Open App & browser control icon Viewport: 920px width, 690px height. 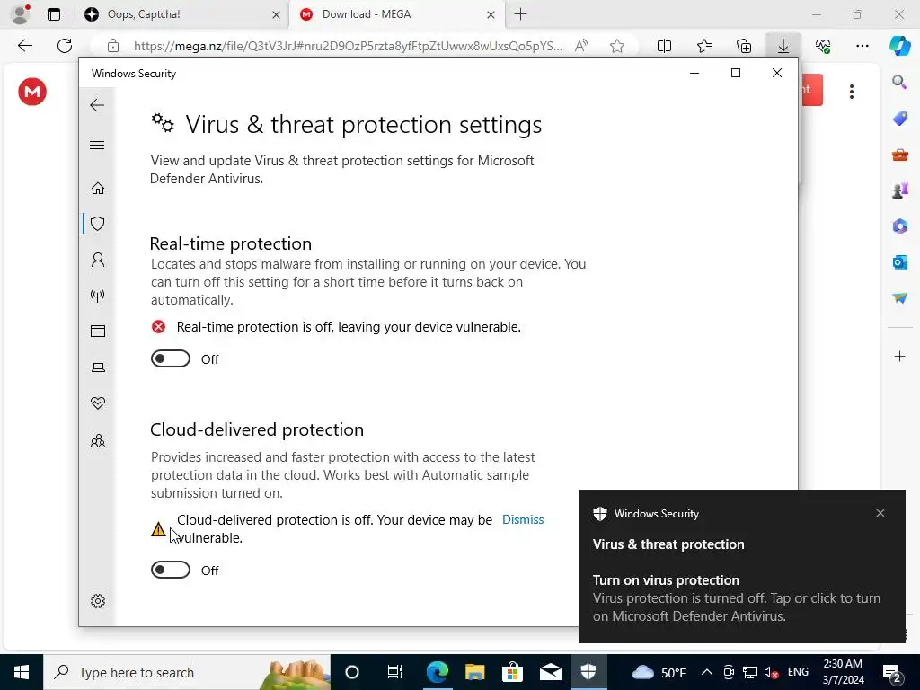click(x=97, y=331)
